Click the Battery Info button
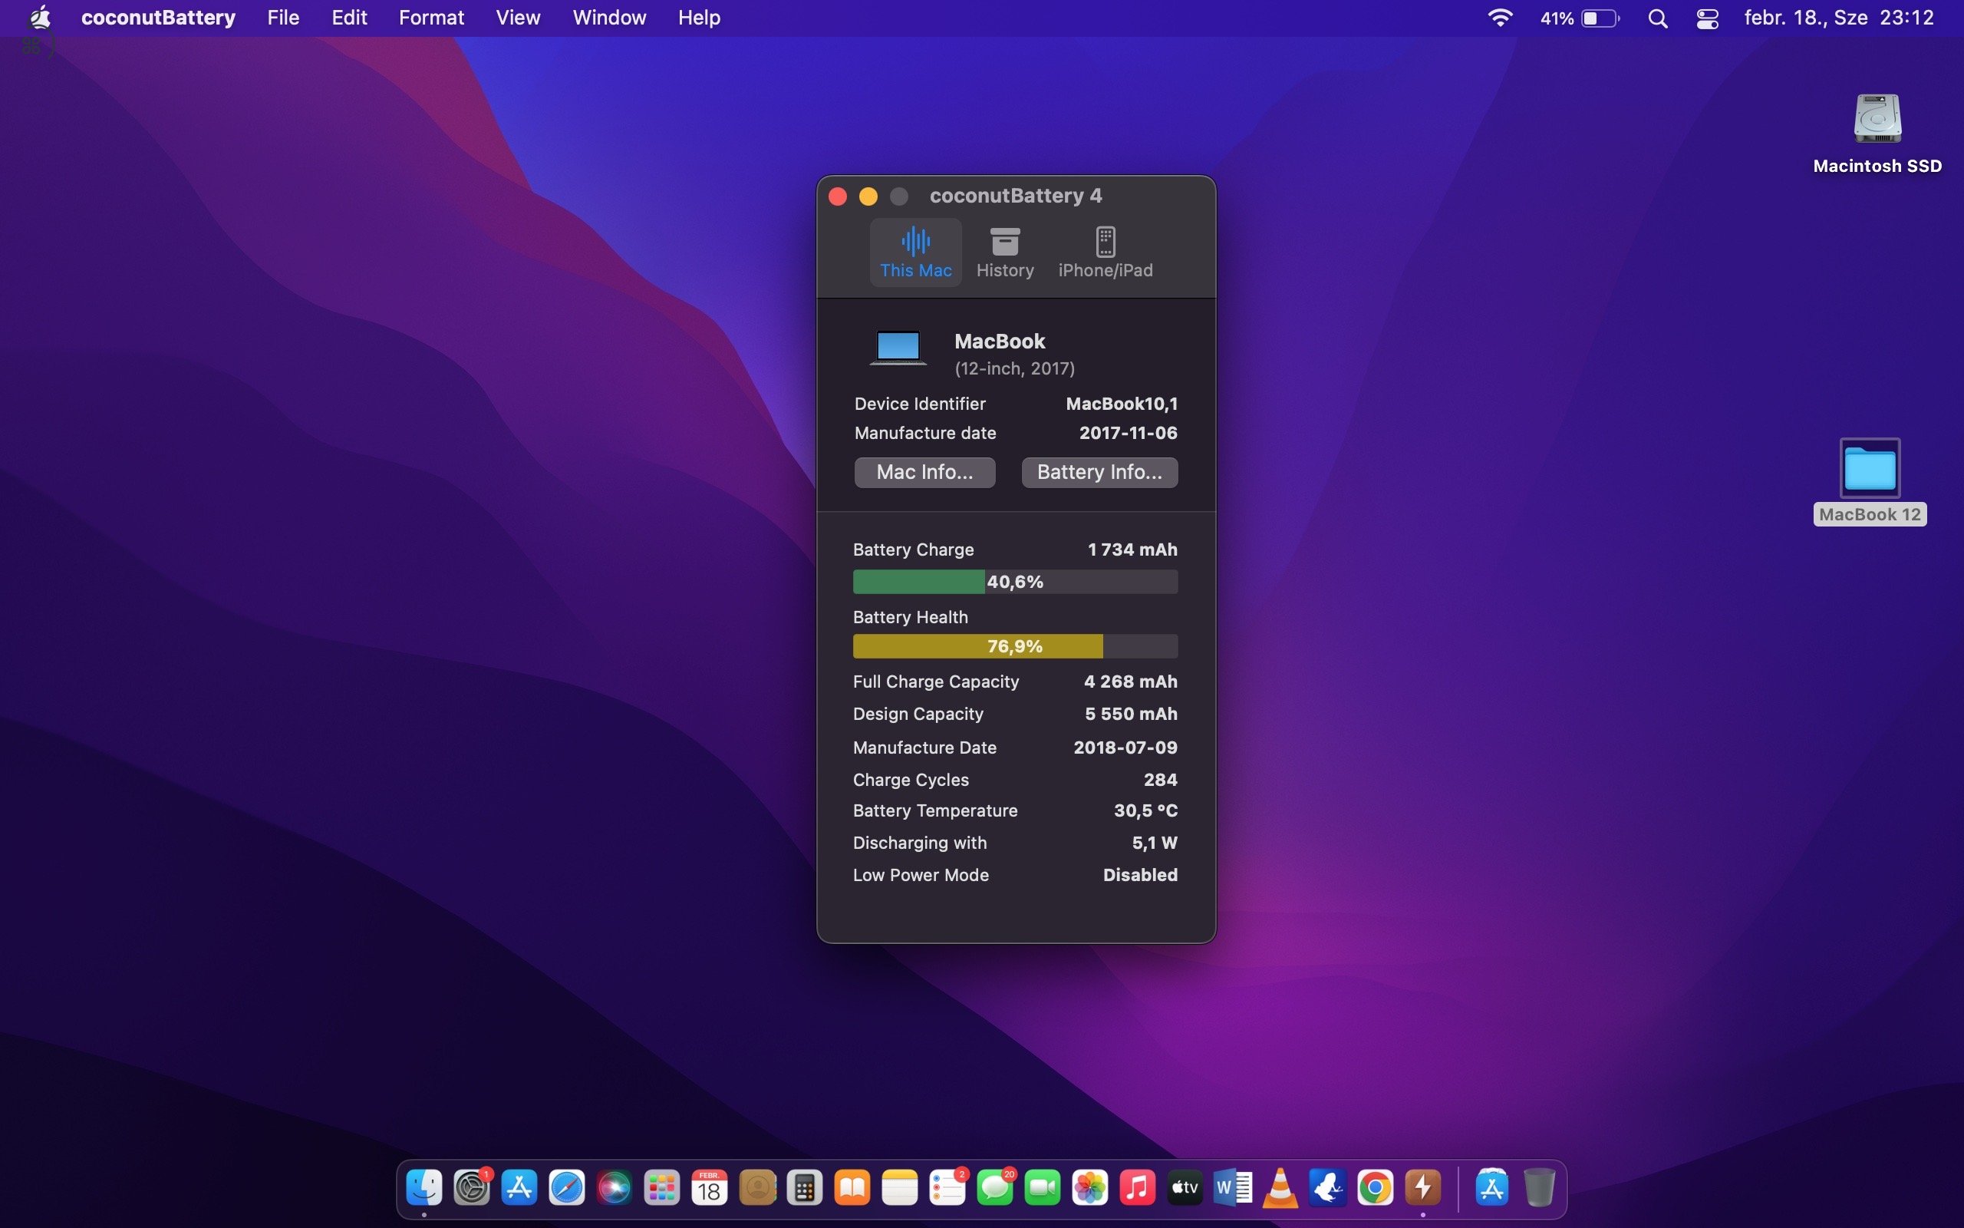Viewport: 1964px width, 1228px height. point(1099,472)
